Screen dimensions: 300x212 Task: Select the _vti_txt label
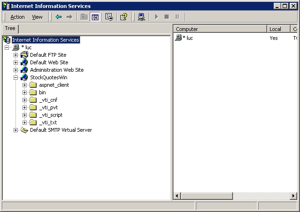48,122
